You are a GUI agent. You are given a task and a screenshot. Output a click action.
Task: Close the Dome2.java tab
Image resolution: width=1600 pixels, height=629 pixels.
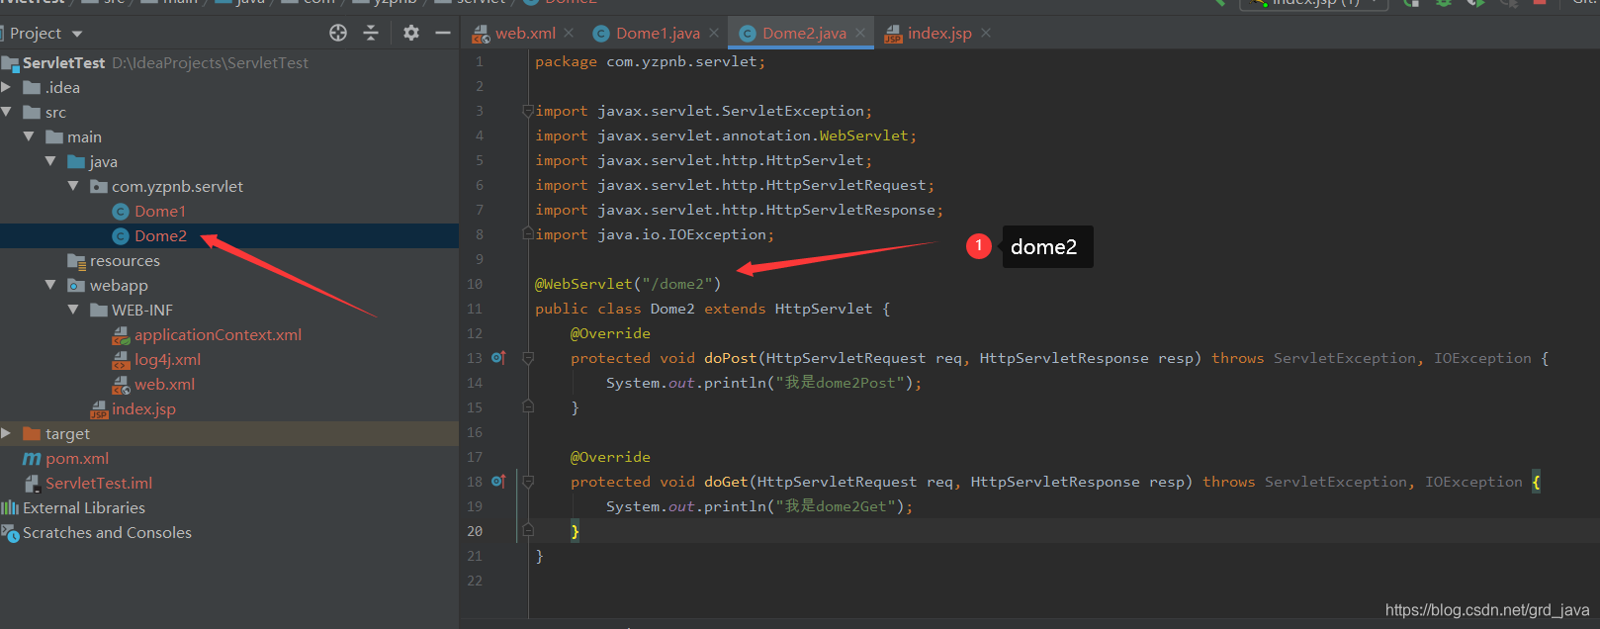click(x=860, y=33)
